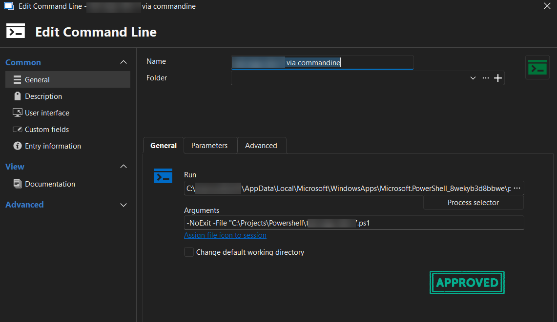557x322 pixels.
Task: Expand the Advanced sidebar section
Action: [124, 205]
